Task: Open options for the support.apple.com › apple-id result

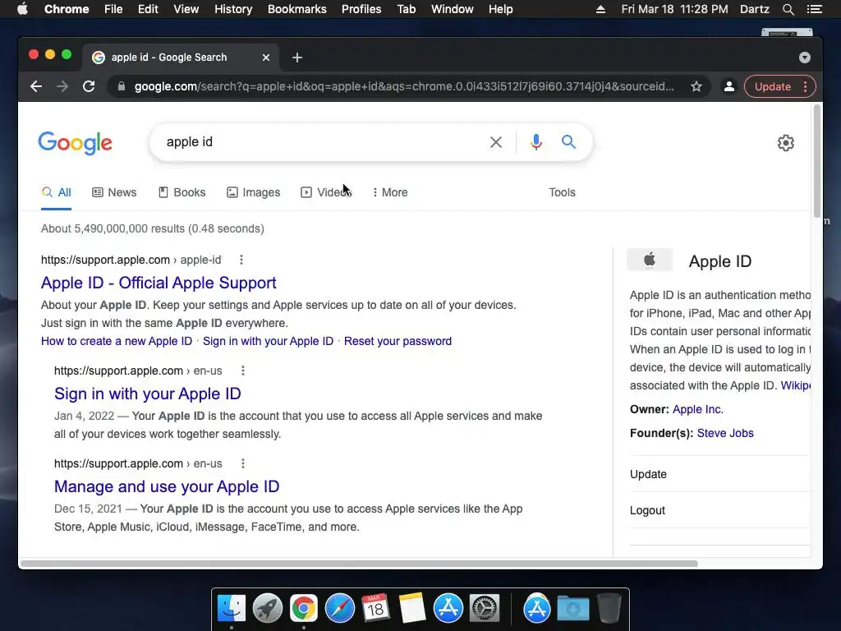Action: [x=241, y=260]
